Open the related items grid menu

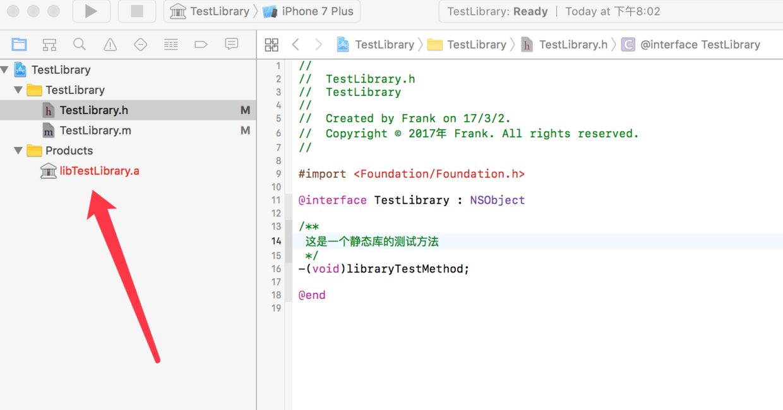(272, 44)
